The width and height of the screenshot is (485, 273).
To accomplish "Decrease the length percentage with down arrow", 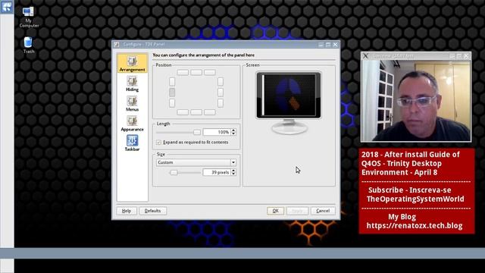I will click(233, 134).
